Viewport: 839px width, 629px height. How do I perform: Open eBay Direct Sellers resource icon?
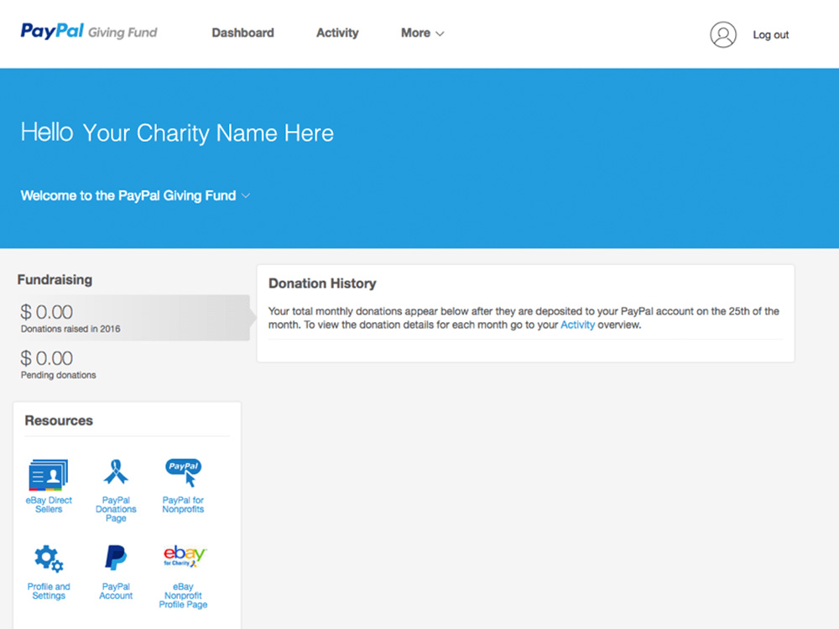pyautogui.click(x=49, y=475)
